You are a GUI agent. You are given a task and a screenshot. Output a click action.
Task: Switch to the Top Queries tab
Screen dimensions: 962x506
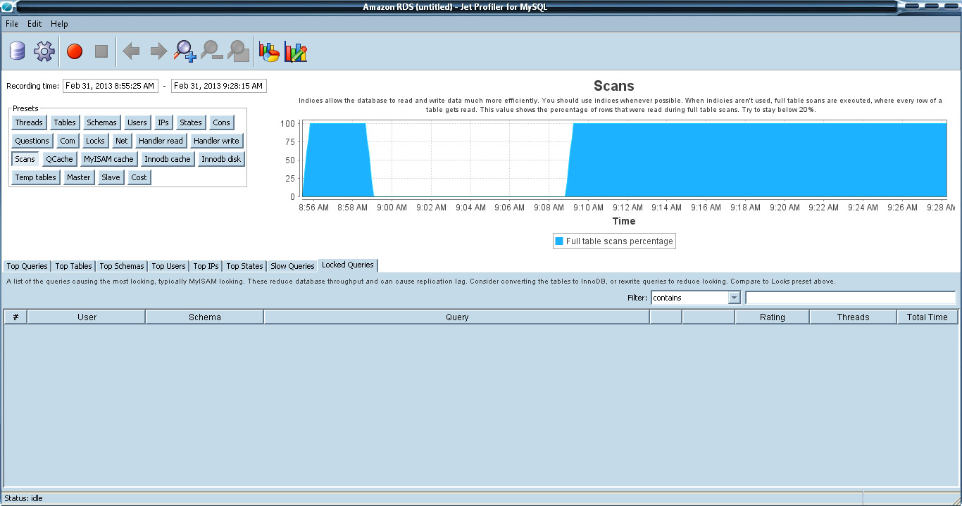[x=27, y=266]
